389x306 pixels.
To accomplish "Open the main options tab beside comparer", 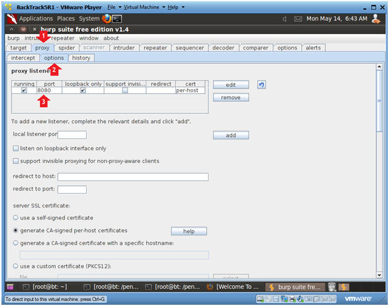I will 287,48.
